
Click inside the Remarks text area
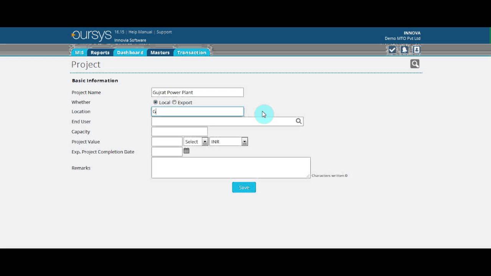point(231,168)
